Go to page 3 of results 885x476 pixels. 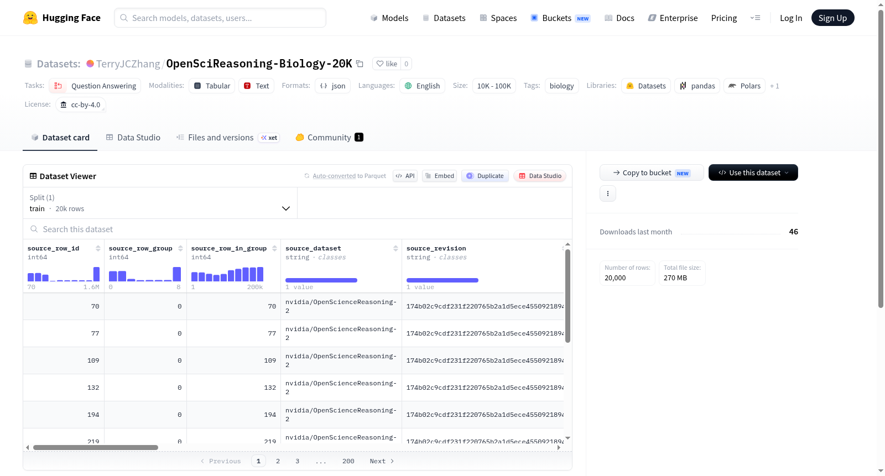[x=298, y=461]
